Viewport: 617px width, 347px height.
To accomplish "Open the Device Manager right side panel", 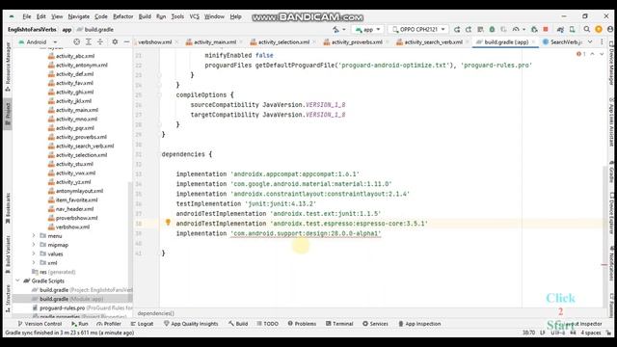I will [x=611, y=63].
